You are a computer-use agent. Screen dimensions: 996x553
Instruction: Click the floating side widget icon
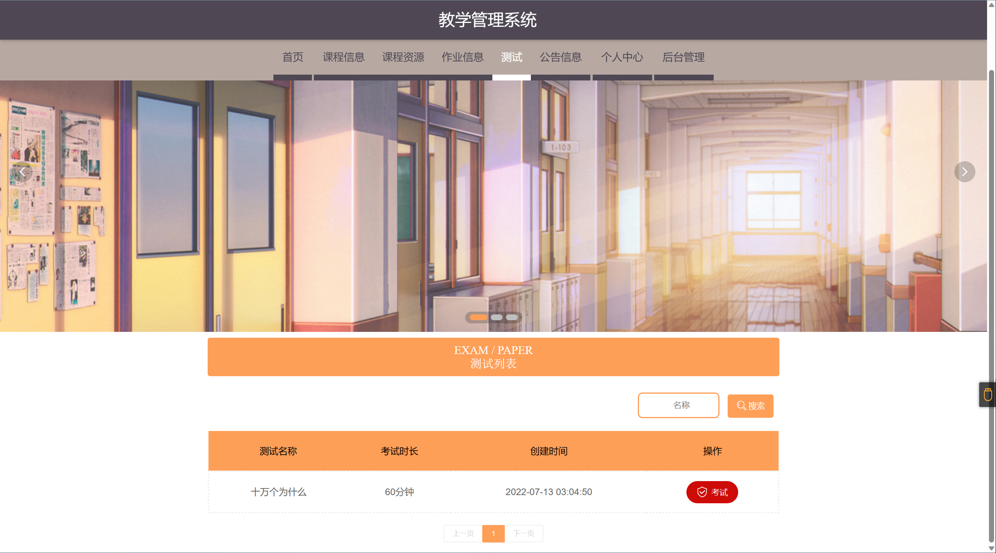tap(987, 394)
